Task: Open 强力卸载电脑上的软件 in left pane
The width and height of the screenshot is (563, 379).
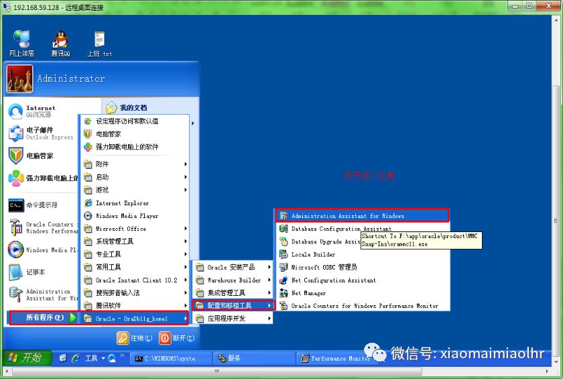Action: pyautogui.click(x=42, y=178)
